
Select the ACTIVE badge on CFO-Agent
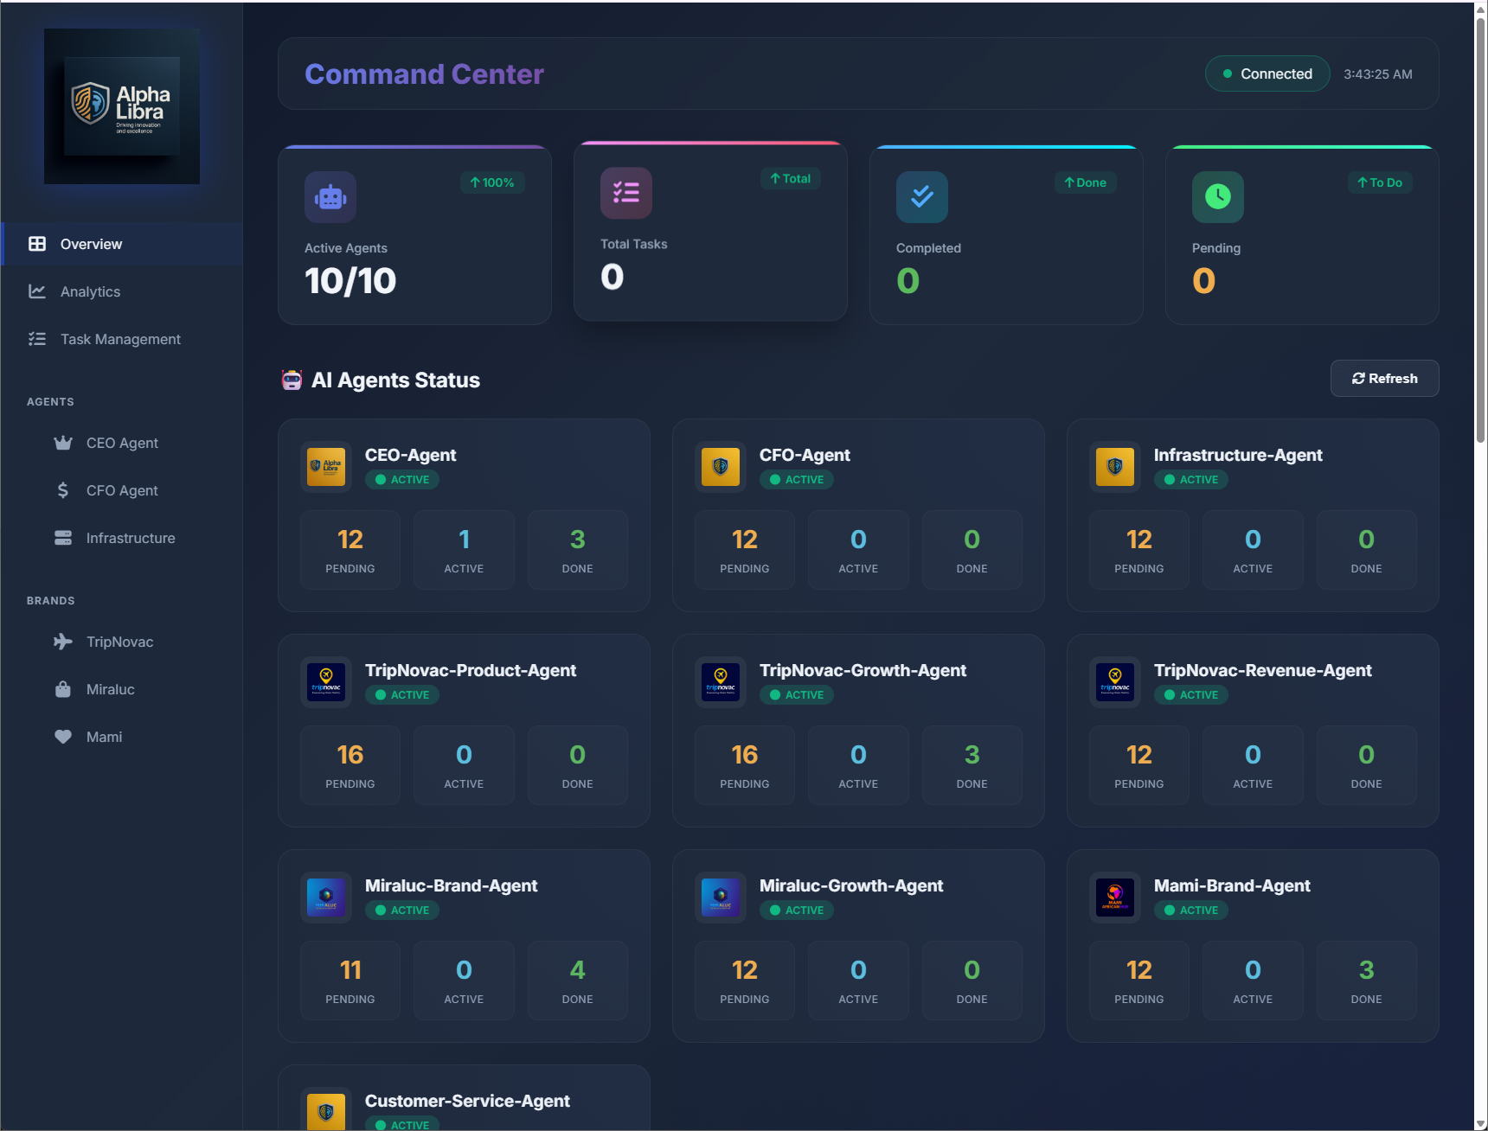click(796, 479)
